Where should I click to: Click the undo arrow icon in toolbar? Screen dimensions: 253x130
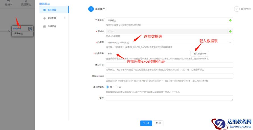[9, 1]
